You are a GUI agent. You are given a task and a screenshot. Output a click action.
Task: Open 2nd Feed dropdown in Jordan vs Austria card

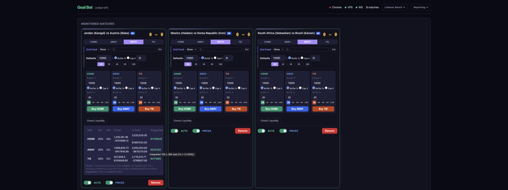click(x=104, y=49)
